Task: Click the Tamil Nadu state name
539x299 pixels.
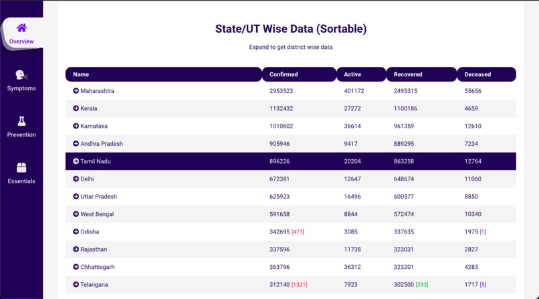Action: (x=96, y=161)
